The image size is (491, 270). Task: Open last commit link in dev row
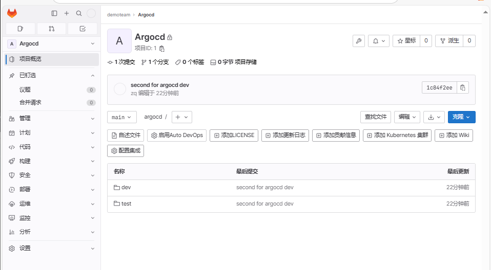click(265, 188)
